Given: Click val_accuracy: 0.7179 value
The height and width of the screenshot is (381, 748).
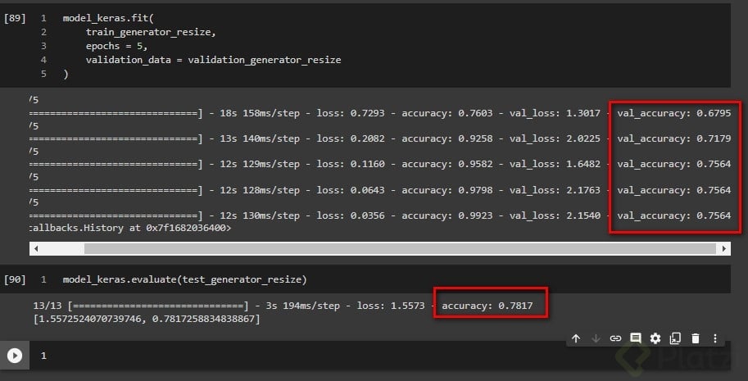Looking at the screenshot, I should tap(673, 138).
